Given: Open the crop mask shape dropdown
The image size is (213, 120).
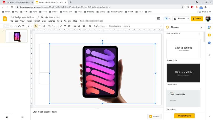Looking at the screenshot, I should 87,26.
